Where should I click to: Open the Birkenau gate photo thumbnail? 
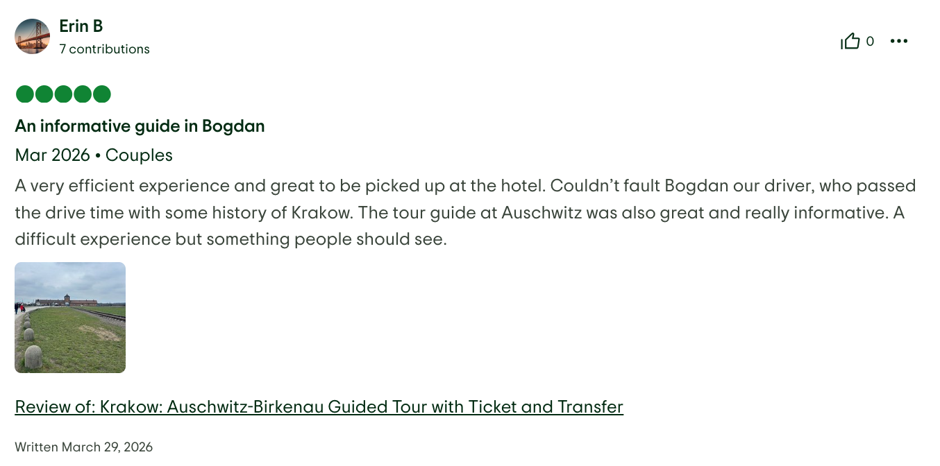coord(70,317)
